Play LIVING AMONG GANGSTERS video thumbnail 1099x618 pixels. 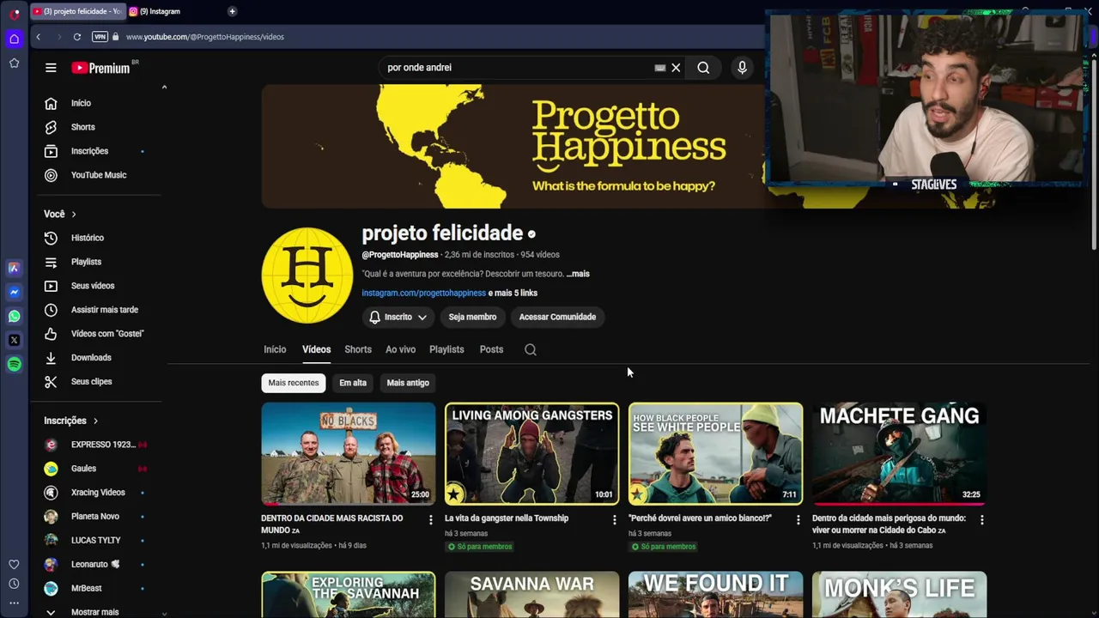[x=531, y=453]
